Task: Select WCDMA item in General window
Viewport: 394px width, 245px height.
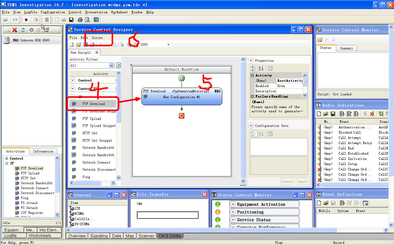Action: tap(79, 214)
